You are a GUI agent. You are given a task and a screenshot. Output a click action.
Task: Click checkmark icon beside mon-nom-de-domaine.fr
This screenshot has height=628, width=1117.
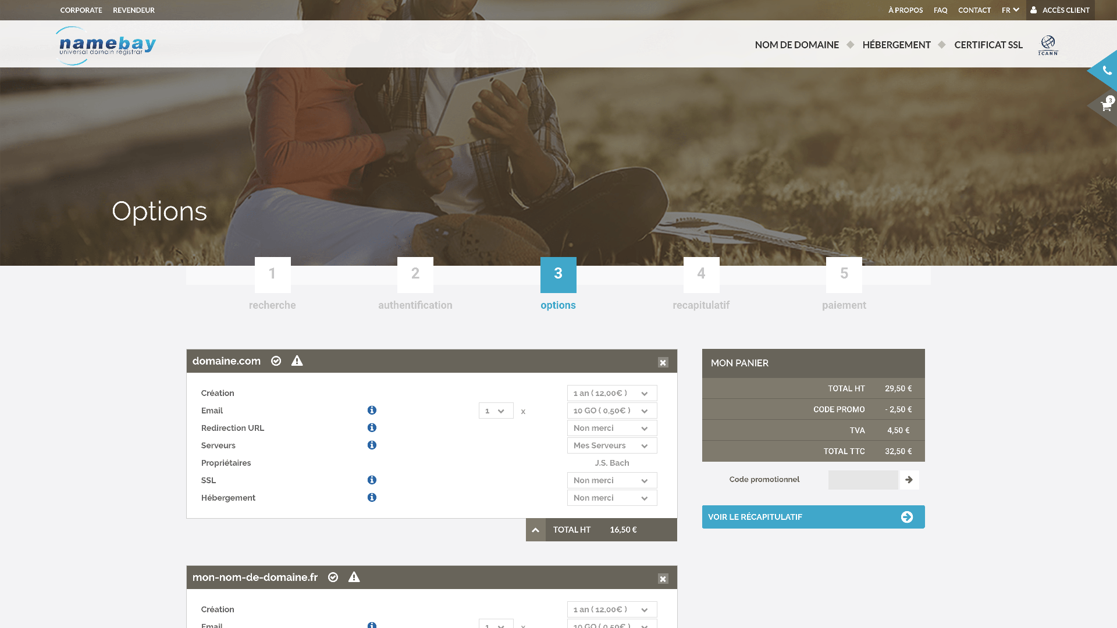pos(333,577)
